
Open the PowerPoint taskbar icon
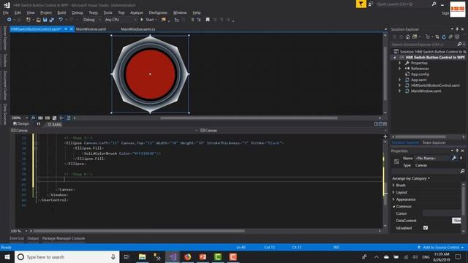tap(203, 256)
